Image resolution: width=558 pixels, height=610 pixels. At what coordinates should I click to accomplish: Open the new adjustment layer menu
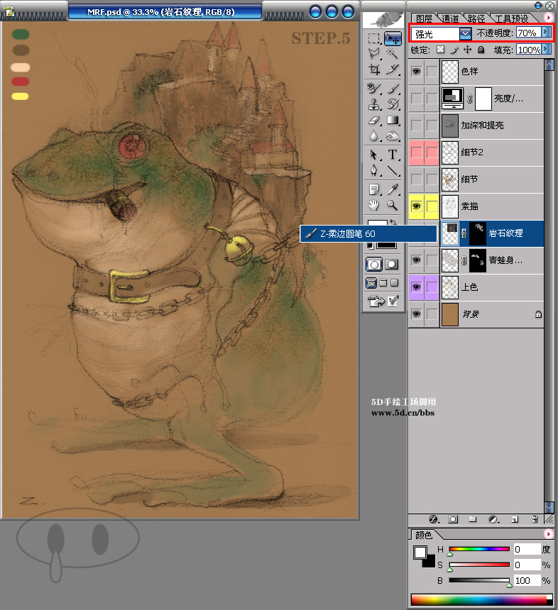(x=494, y=519)
